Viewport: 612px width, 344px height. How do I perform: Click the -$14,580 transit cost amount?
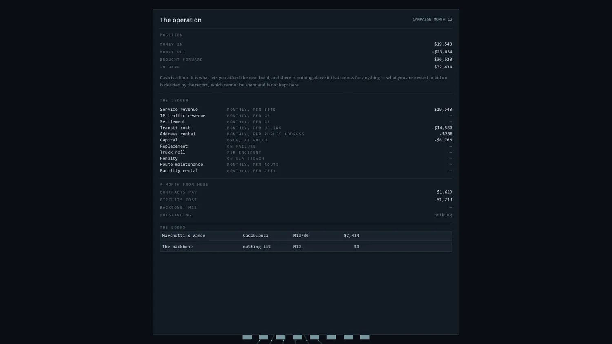click(442, 128)
